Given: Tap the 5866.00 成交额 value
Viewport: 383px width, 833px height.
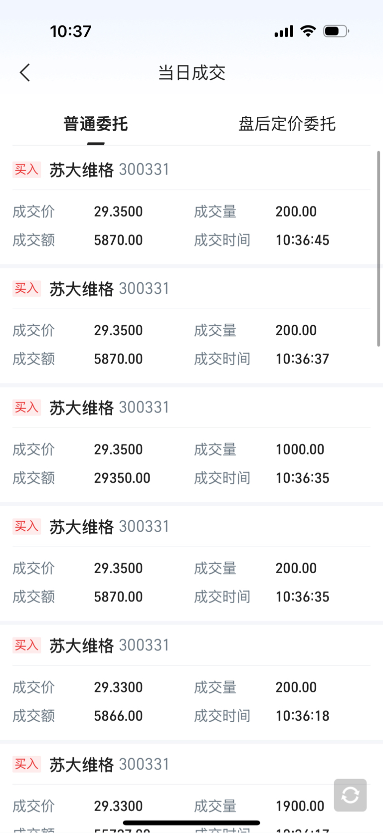Looking at the screenshot, I should tap(118, 716).
